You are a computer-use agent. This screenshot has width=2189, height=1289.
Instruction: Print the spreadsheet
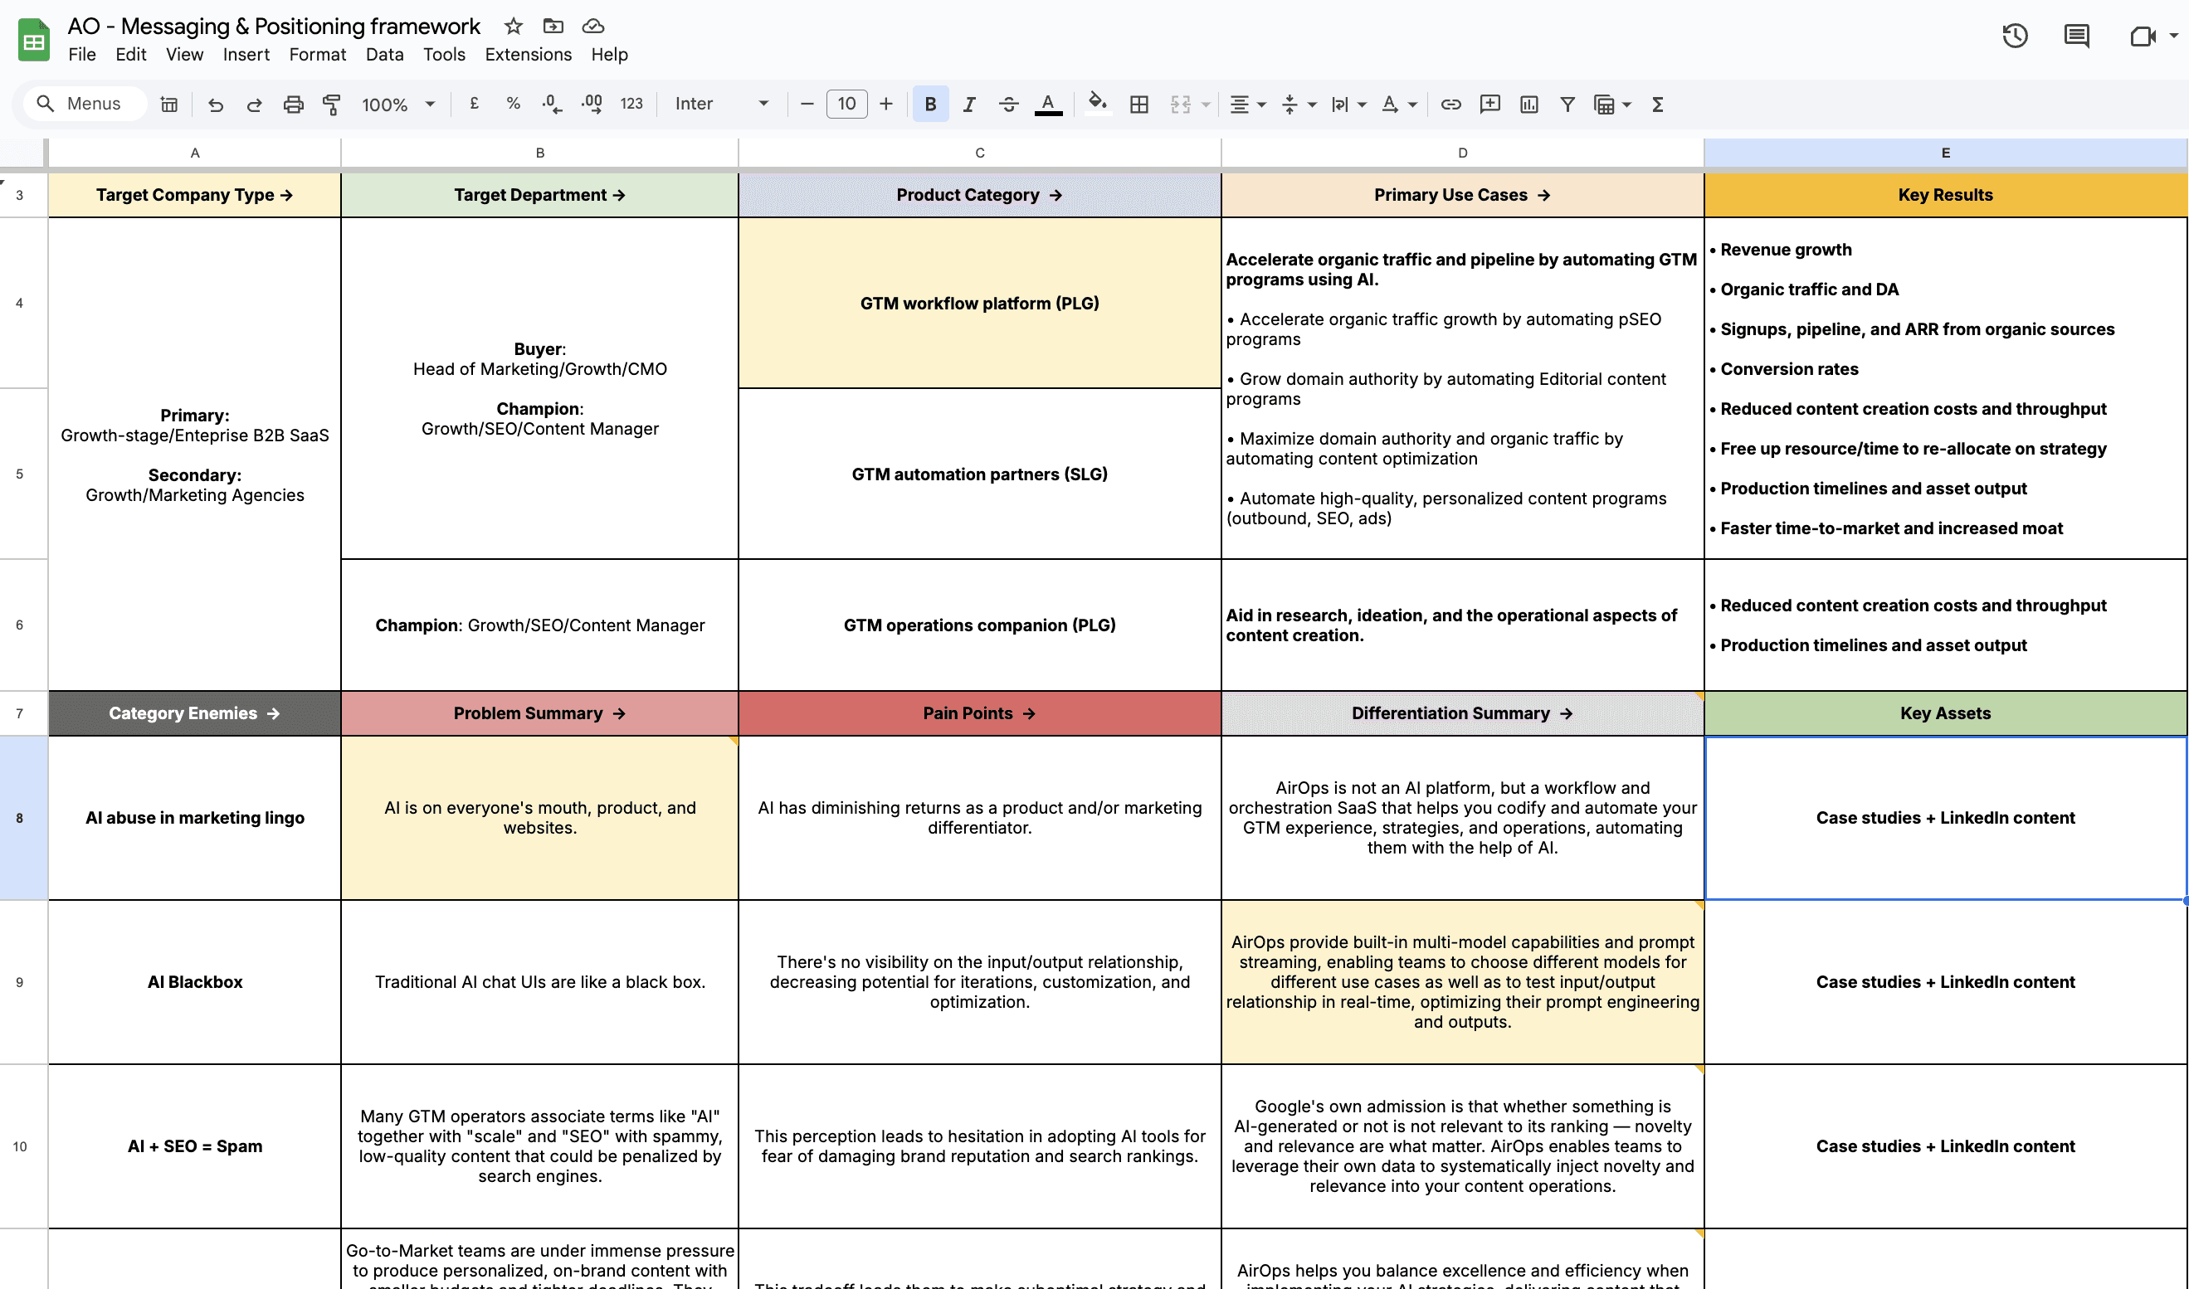pos(294,105)
